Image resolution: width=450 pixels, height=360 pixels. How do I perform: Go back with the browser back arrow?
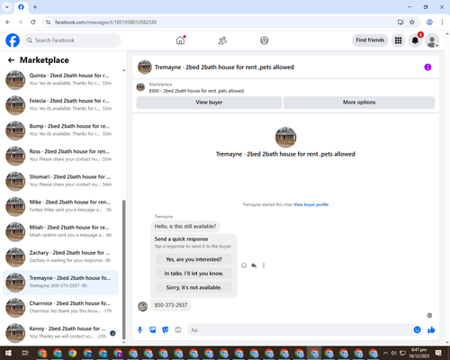(x=8, y=22)
